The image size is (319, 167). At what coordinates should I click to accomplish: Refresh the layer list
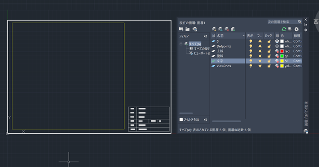[x=284, y=29]
